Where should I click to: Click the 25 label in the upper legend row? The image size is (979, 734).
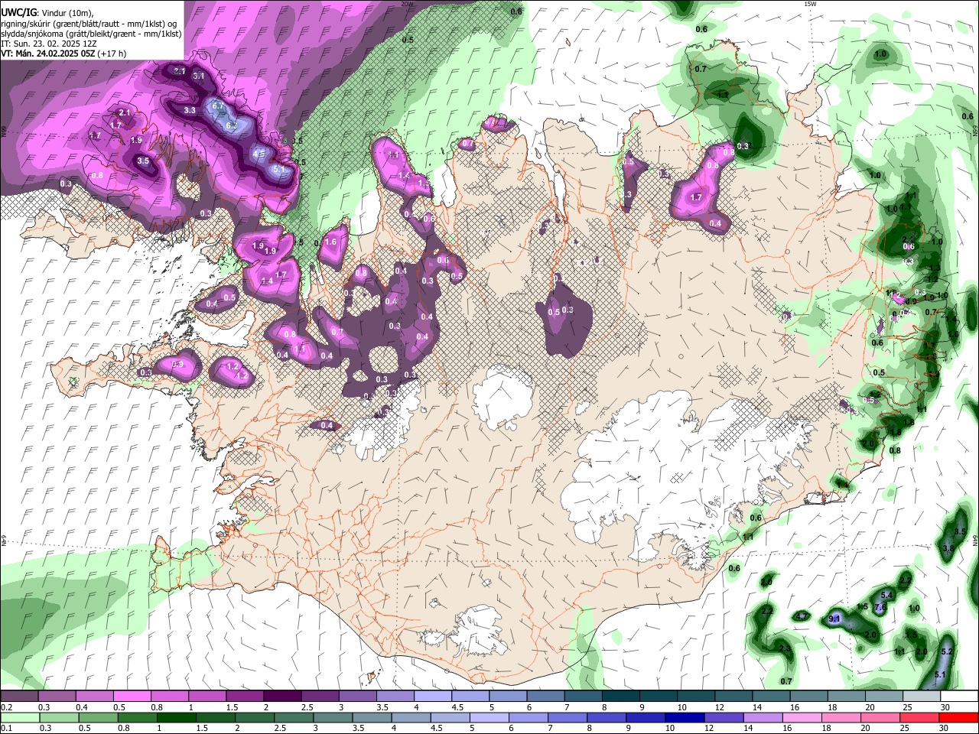click(907, 707)
